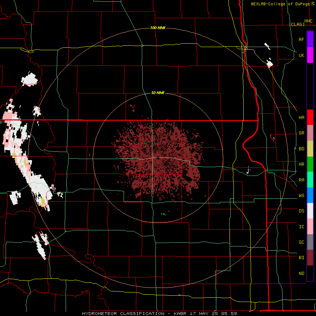316x316 pixels.
Task: Click the GR salmon legend swatch
Action: tap(310, 133)
